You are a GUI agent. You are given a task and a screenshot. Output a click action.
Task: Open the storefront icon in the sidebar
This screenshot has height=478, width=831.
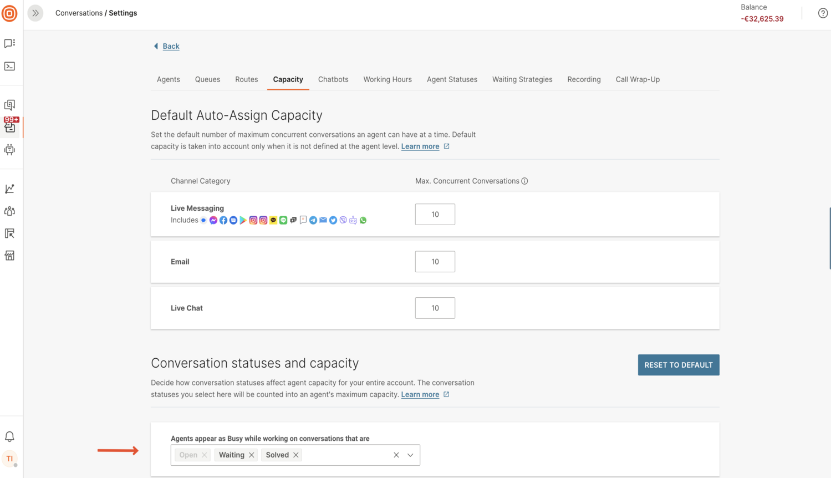click(x=9, y=256)
